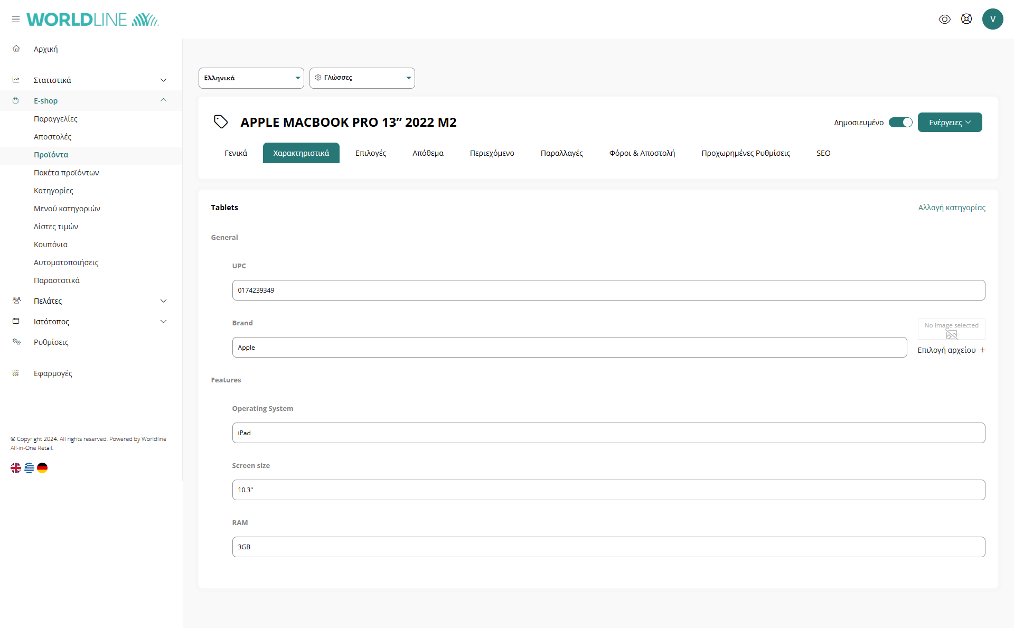Open the Ενέργειες actions dropdown button
The width and height of the screenshot is (1014, 628).
click(950, 123)
